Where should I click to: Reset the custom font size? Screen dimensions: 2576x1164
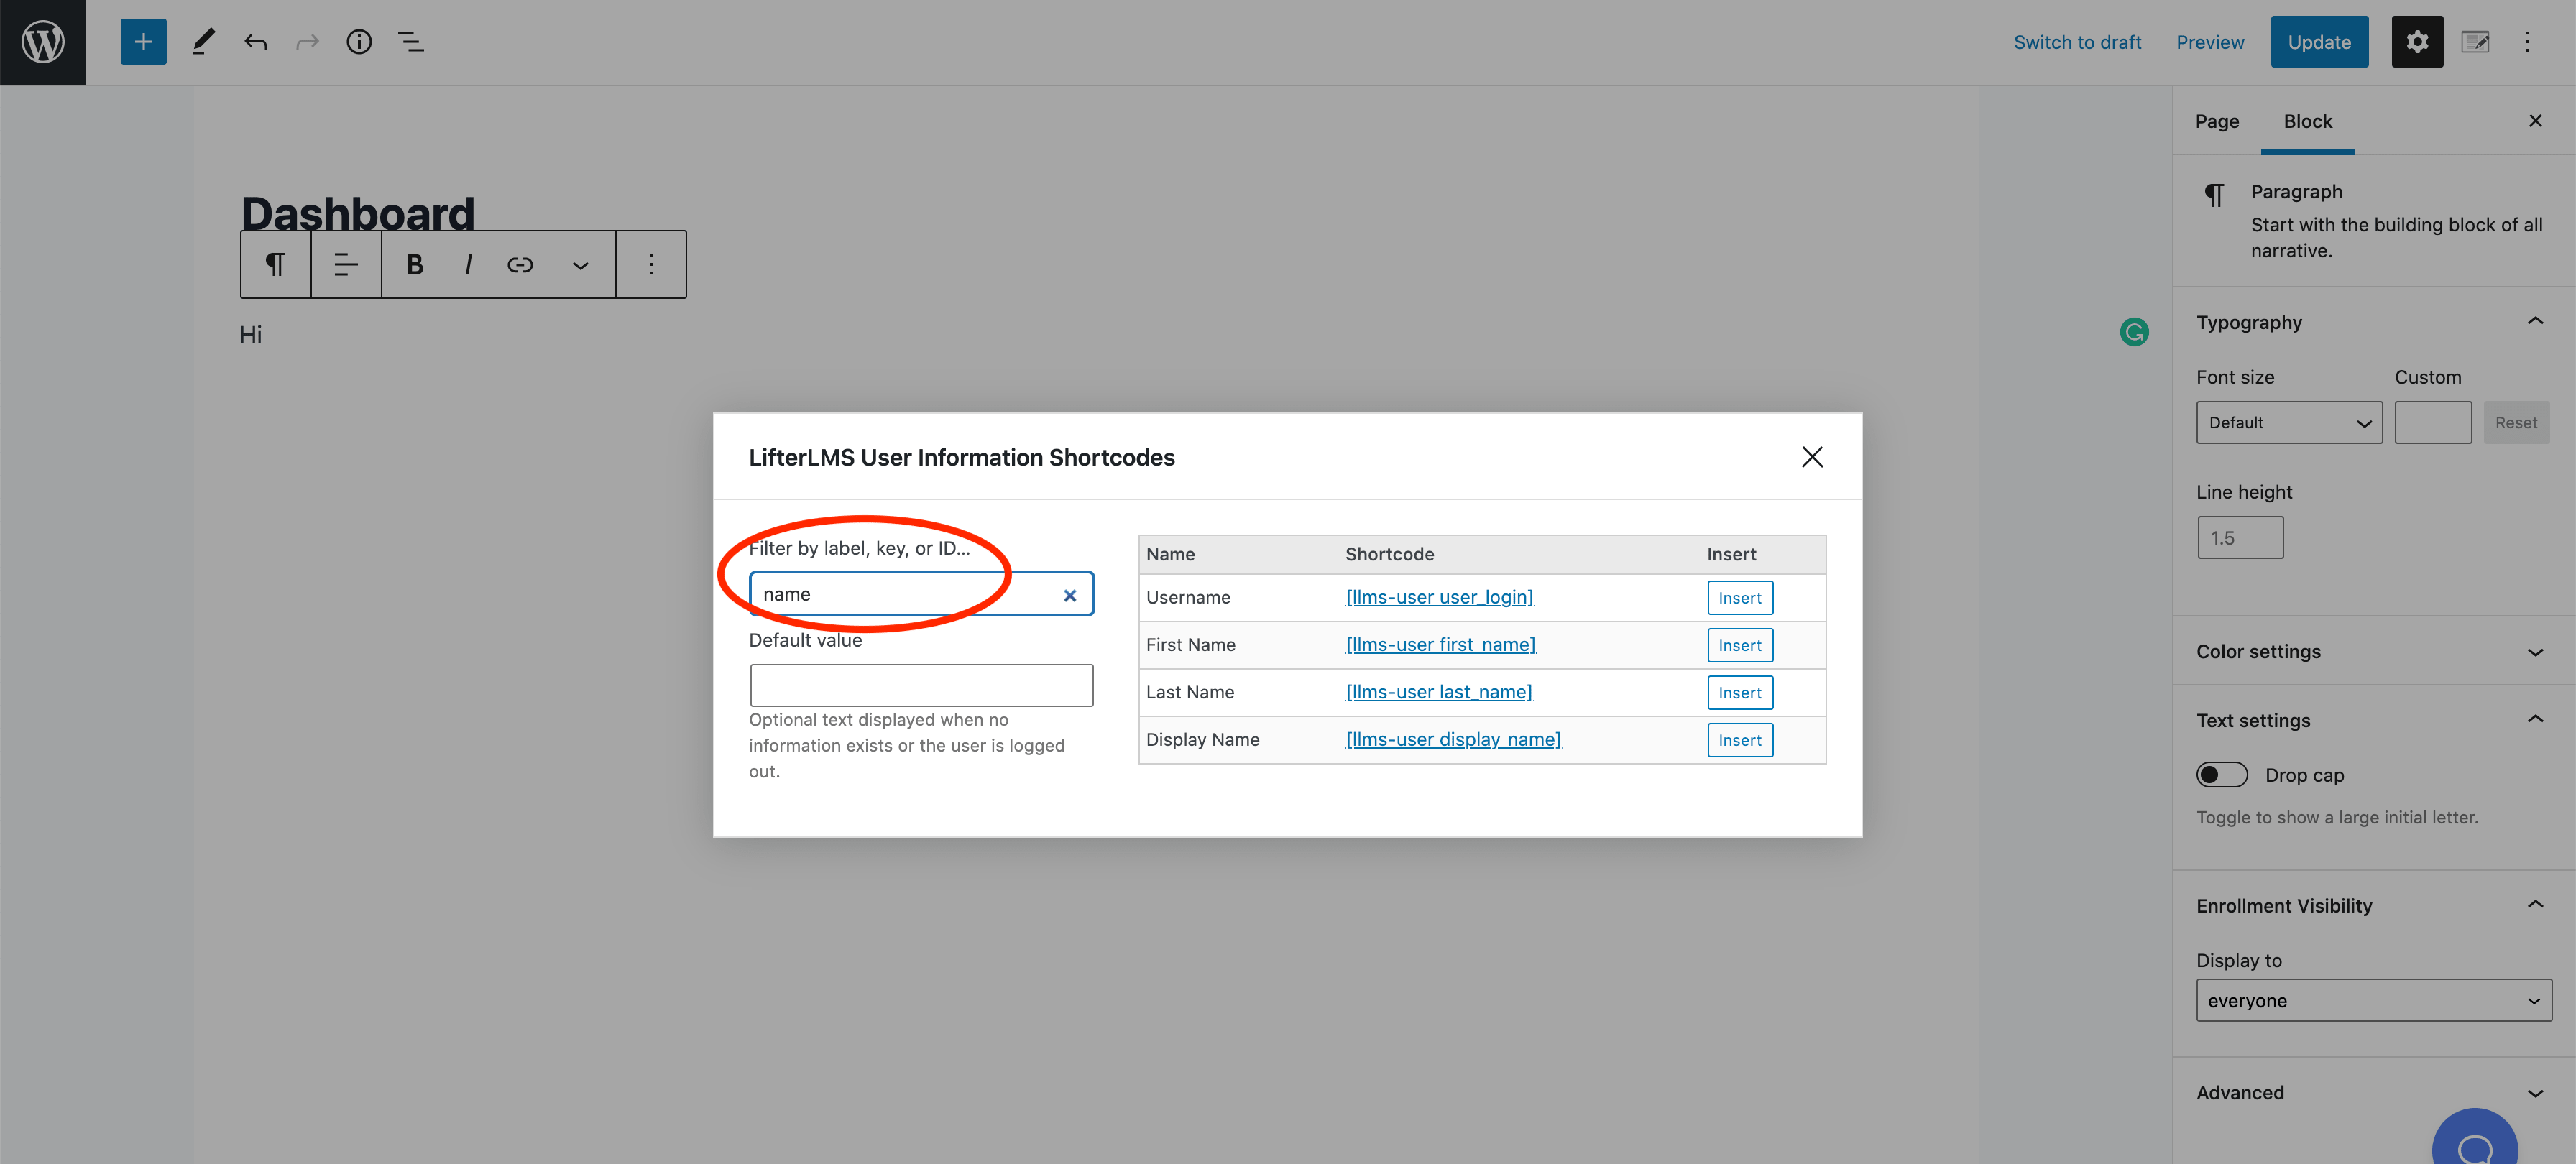coord(2516,423)
